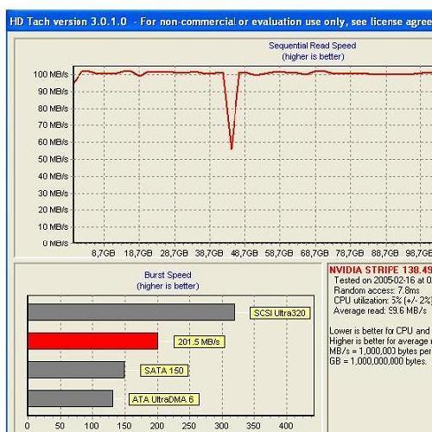Image resolution: width=432 pixels, height=432 pixels.
Task: Click the 200 tick on burst axis
Action: pos(156,426)
